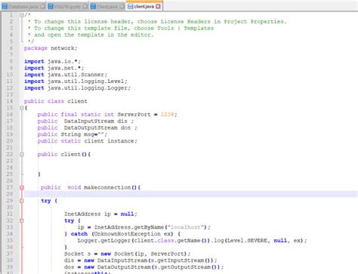The image size is (358, 274).
Task: Collapse the inner try block fold at line 32
Action: tap(22, 220)
